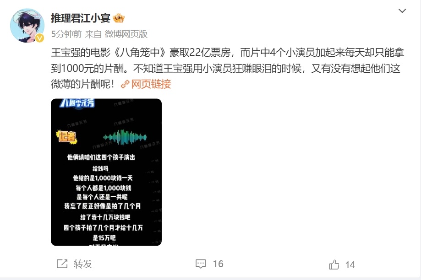The height and width of the screenshot is (280, 421).
Task: Click the repost share arrow icon
Action: tap(62, 264)
